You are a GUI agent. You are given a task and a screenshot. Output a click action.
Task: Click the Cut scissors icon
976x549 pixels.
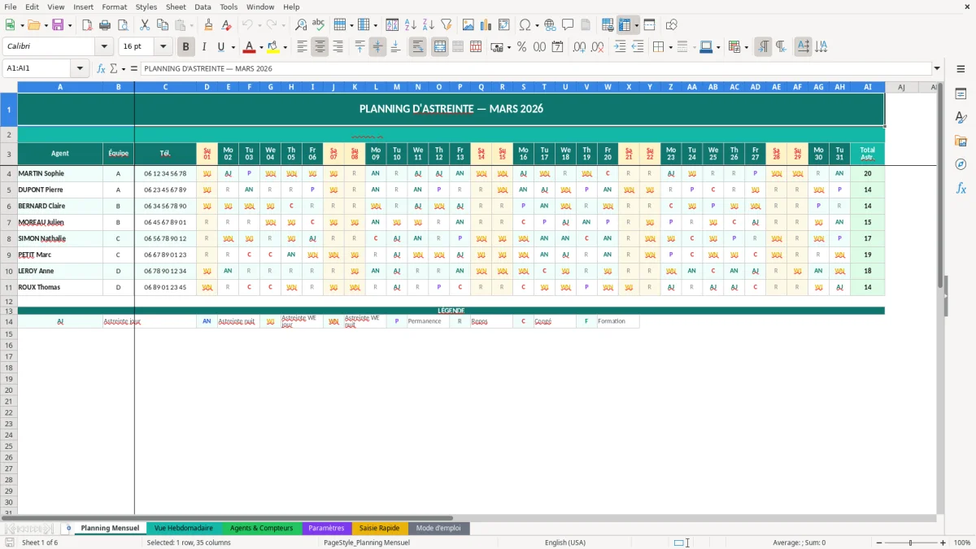point(145,25)
